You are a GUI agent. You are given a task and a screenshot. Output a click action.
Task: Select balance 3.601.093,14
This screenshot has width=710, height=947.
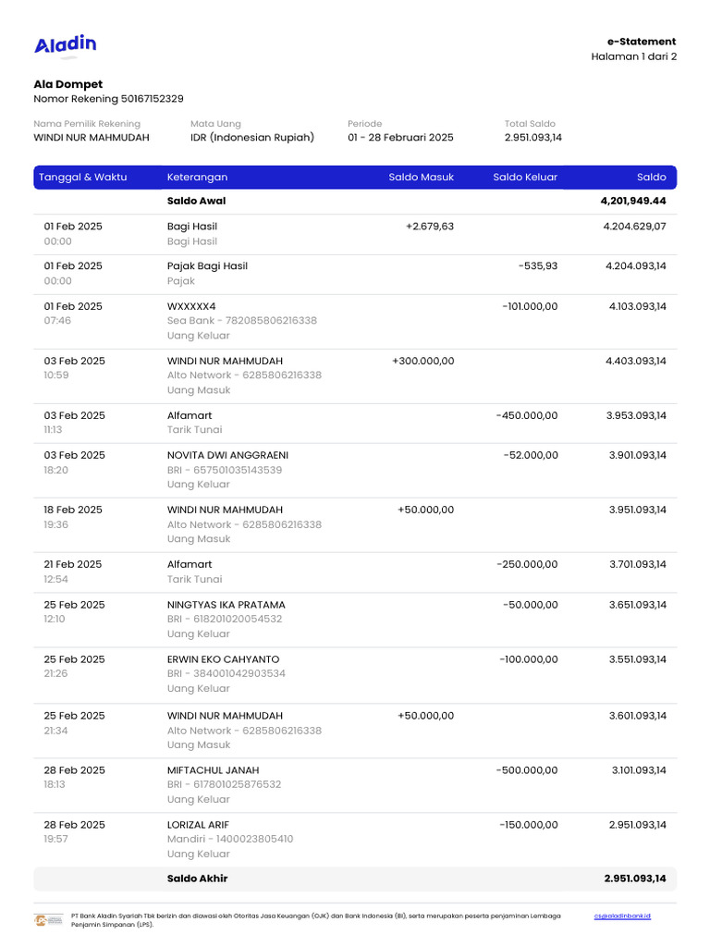pos(638,716)
